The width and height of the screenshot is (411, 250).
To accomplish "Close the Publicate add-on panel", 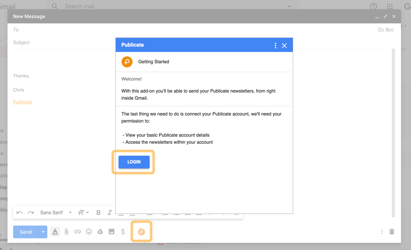I will pos(284,46).
